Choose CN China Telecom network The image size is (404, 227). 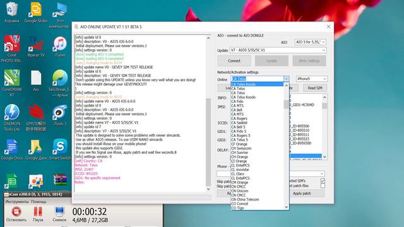click(x=257, y=199)
